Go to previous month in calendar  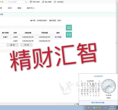[81, 81]
